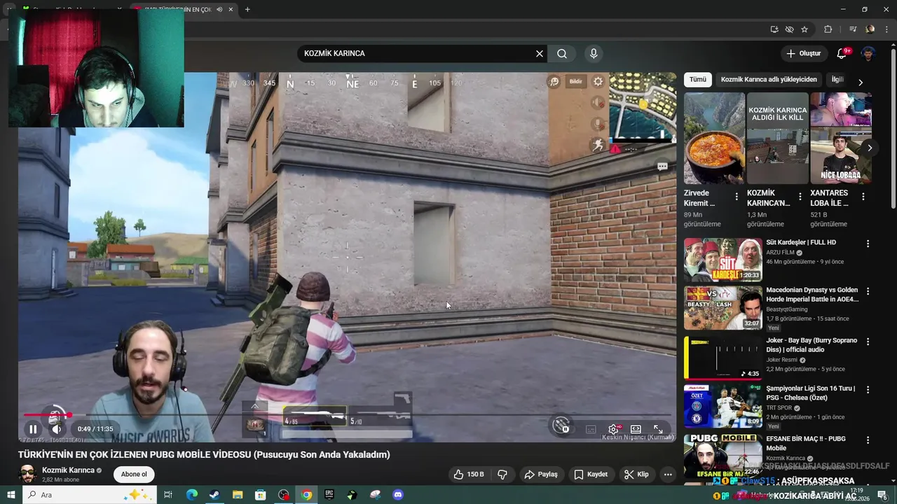The width and height of the screenshot is (897, 504).
Task: Open the Macedonian Dynasty vs Golden Horde title
Action: [x=812, y=294]
